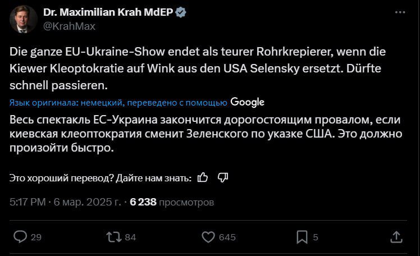Open Maximilian Krah's profile picture
The image size is (420, 256).
pos(23,19)
